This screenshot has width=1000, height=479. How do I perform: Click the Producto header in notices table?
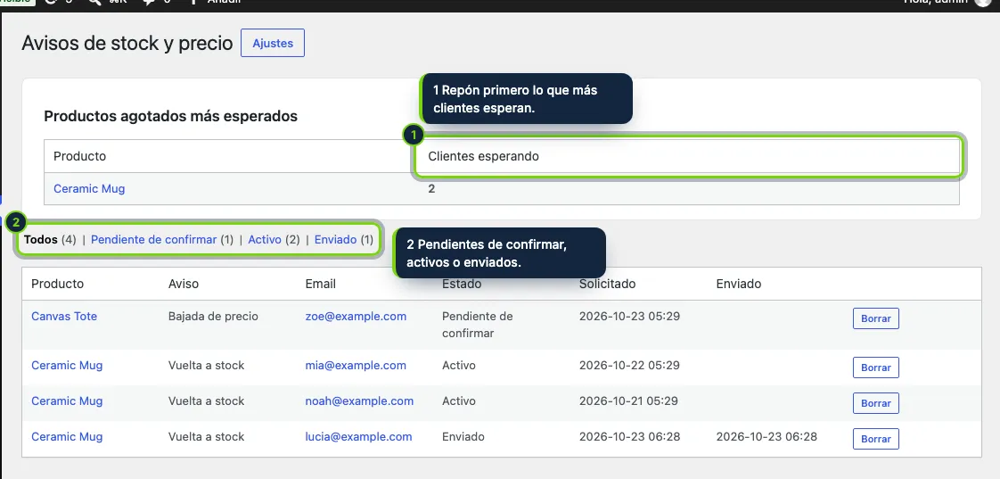point(57,284)
